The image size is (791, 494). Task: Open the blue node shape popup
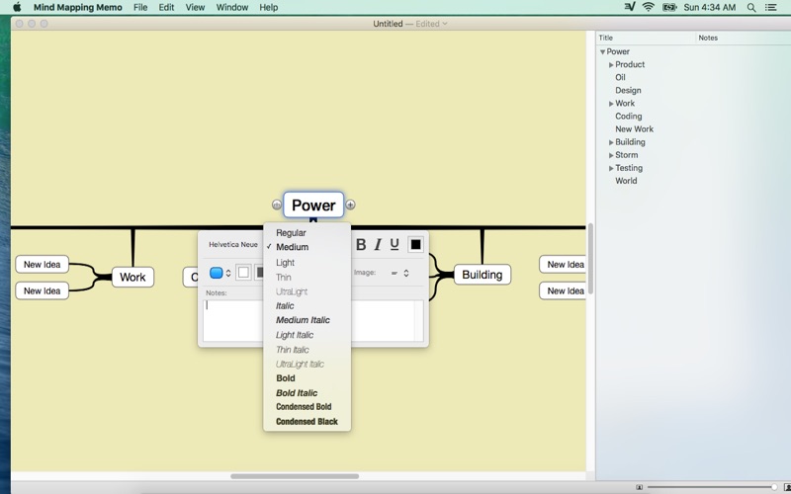tap(220, 273)
